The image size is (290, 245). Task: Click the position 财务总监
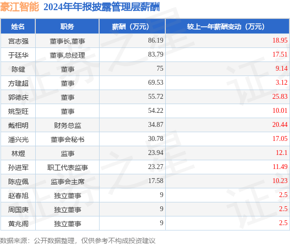coord(67,125)
